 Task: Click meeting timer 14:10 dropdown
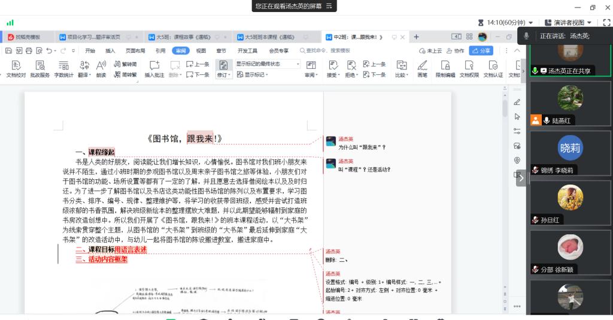[505, 23]
